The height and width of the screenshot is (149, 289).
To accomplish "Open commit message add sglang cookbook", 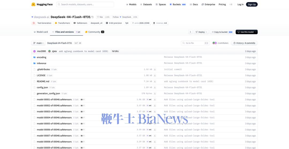I will click(x=83, y=51).
